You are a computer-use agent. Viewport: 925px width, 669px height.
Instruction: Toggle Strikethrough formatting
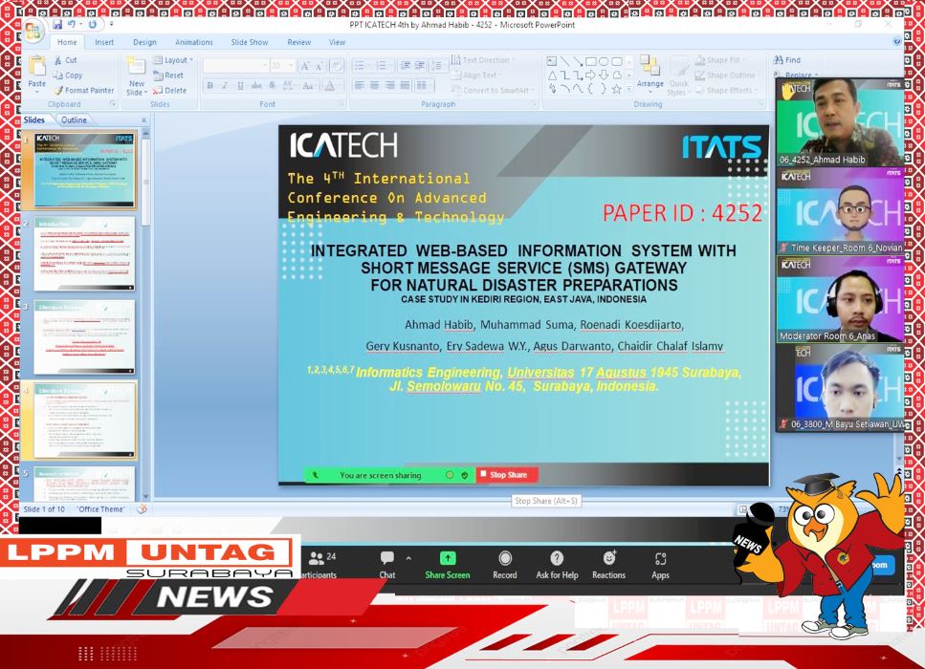(256, 86)
